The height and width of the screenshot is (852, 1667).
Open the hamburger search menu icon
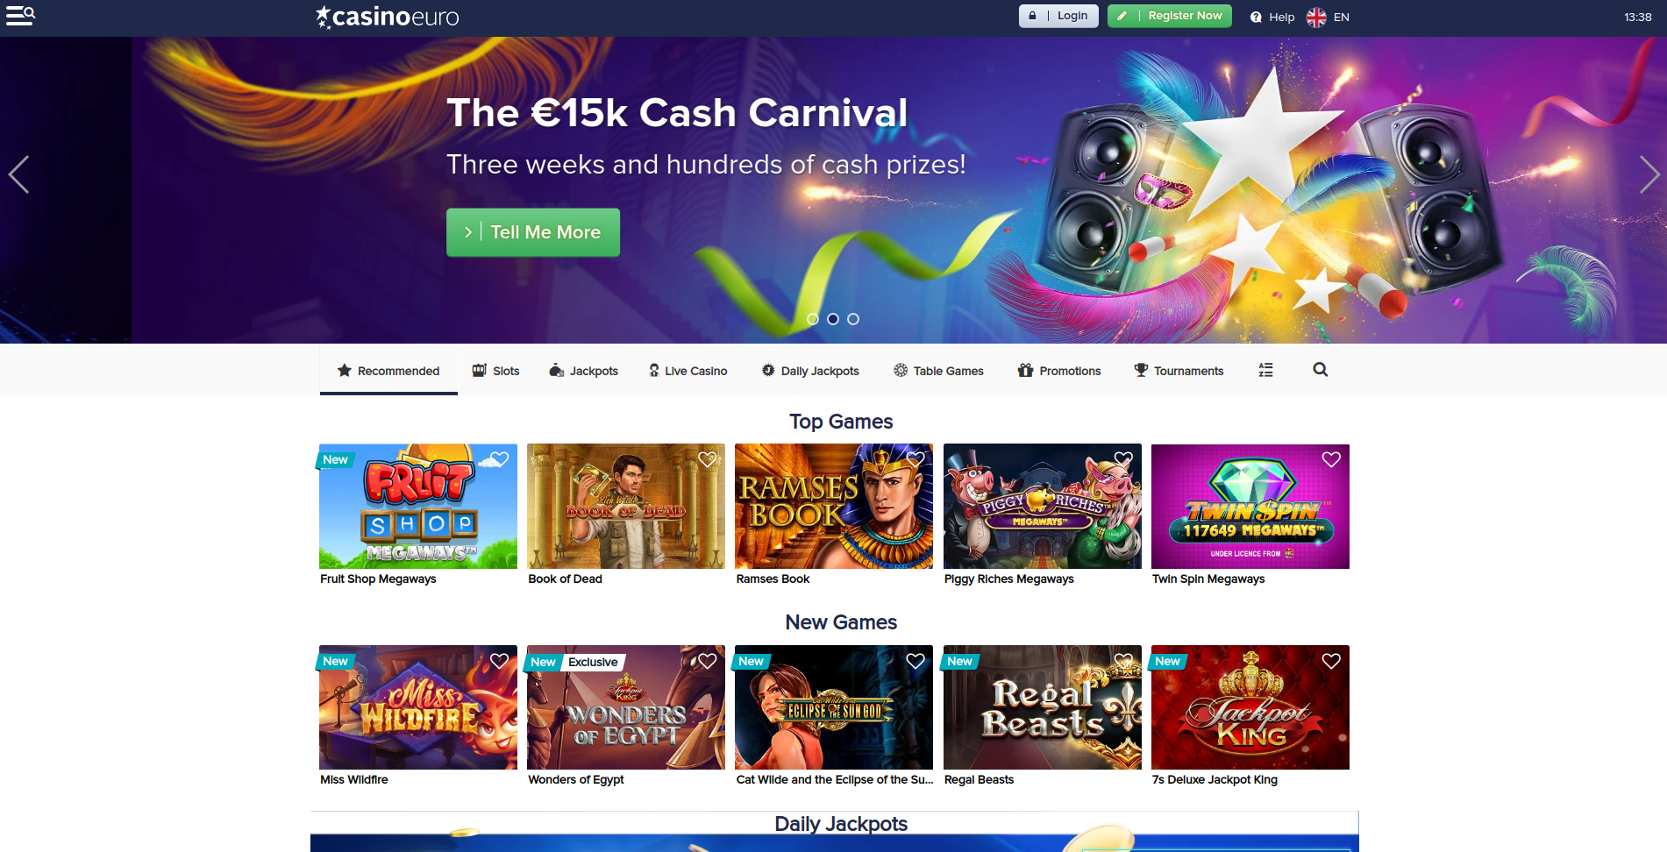[20, 16]
